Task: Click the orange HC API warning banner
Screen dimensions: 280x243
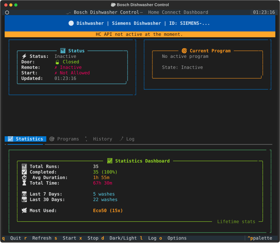Action: [140, 35]
